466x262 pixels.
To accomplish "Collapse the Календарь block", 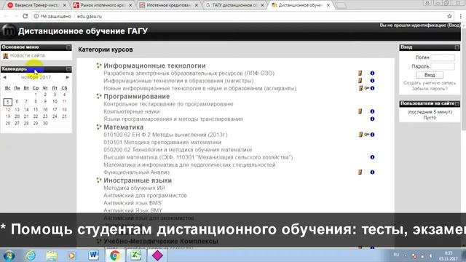I will coord(68,69).
